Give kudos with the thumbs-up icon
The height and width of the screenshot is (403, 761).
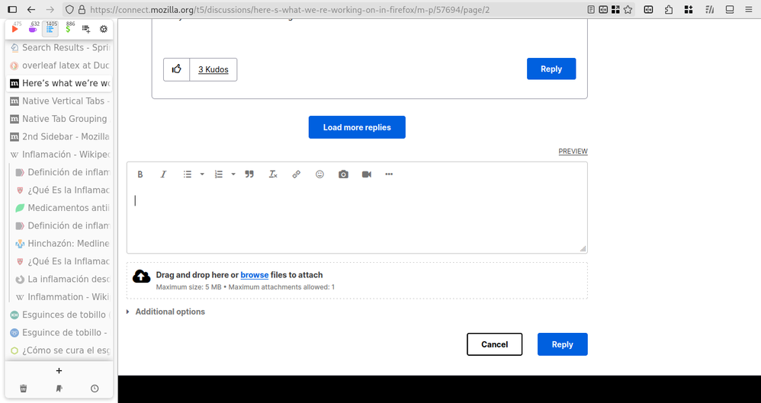pos(177,69)
